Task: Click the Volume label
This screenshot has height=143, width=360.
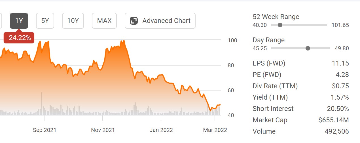Action: click(x=264, y=131)
